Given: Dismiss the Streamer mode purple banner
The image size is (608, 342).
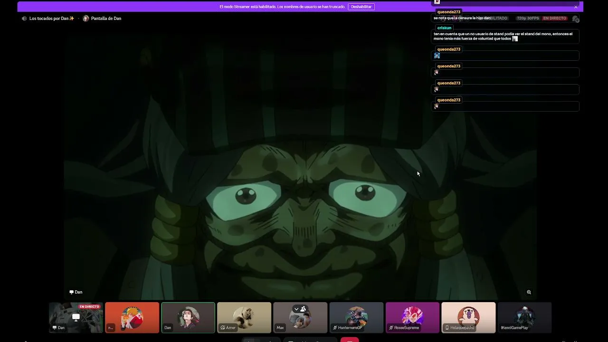Looking at the screenshot, I should 576,7.
